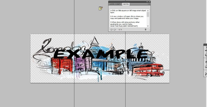Go to the previous note arrow
The width and height of the screenshot is (207, 107).
[111, 30]
